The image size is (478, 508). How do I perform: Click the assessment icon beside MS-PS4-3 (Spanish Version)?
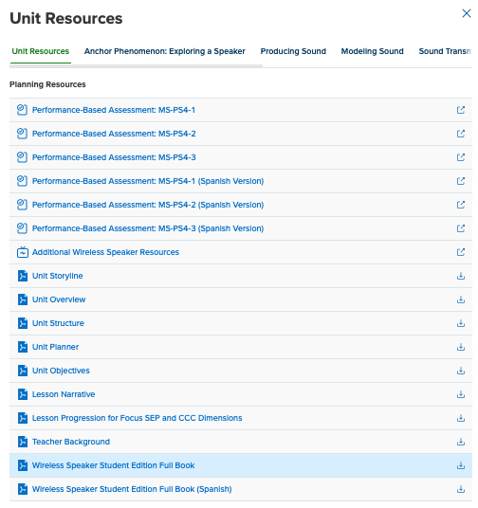22,228
